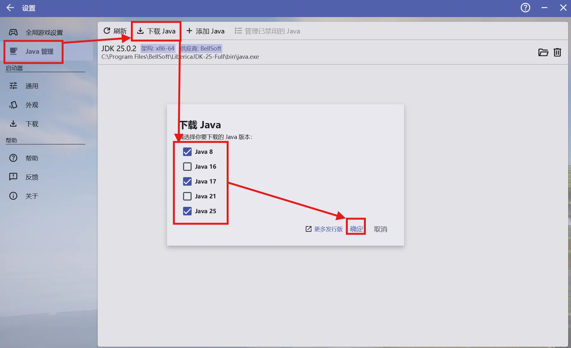571x348 pixels.
Task: Check the Java 21 checkbox
Action: 187,196
